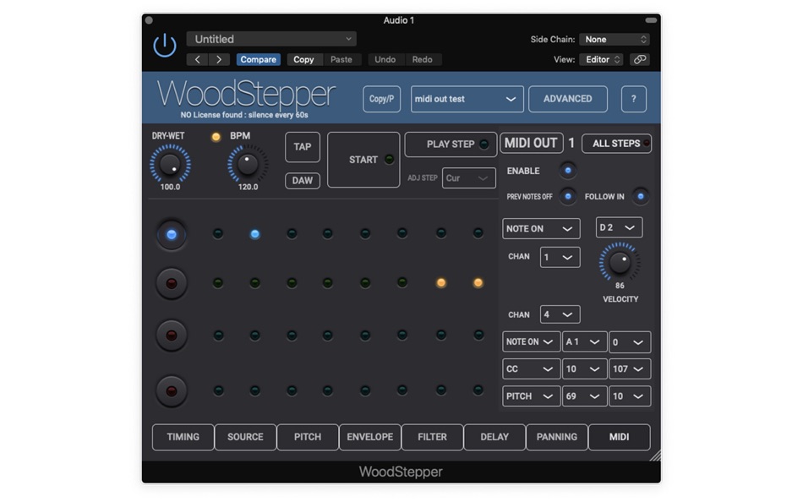The image size is (803, 502).
Task: Select the first row's large blue track button
Action: point(172,235)
